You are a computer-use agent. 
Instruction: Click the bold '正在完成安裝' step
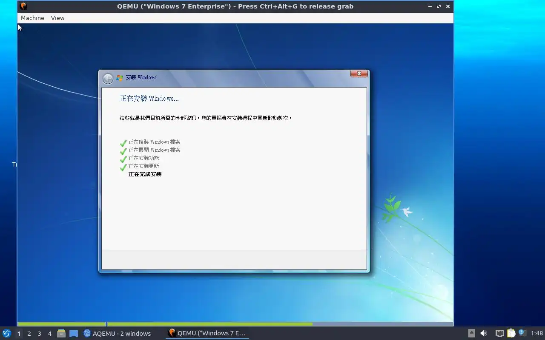point(145,174)
